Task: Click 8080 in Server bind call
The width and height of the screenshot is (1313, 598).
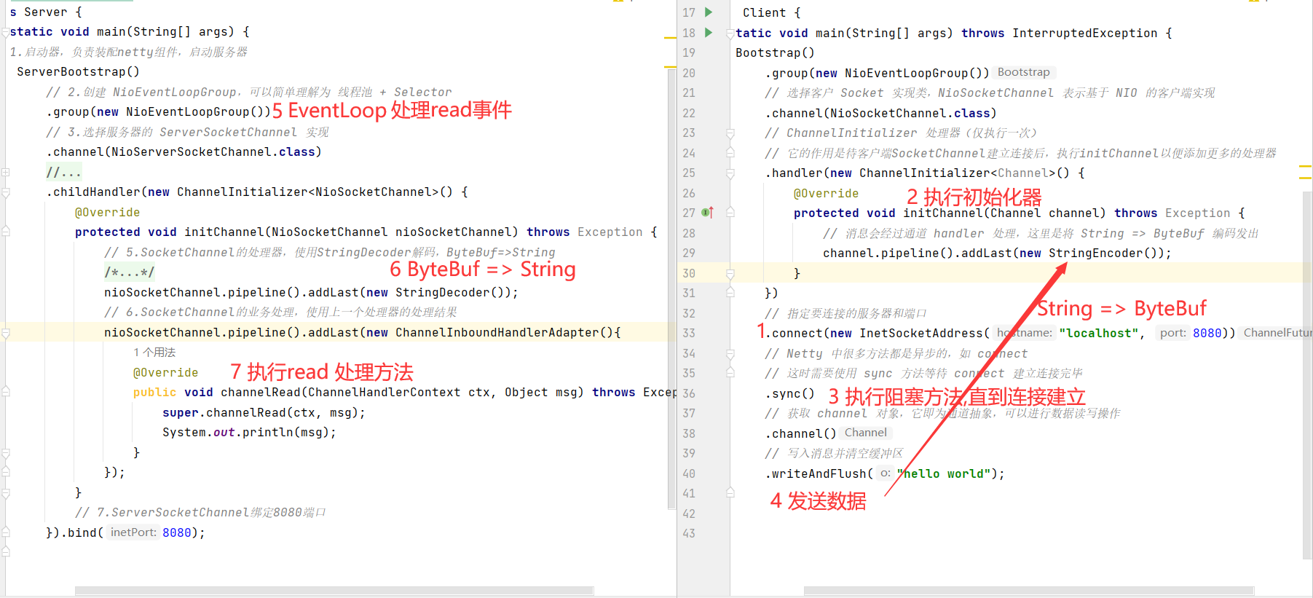Action: pyautogui.click(x=176, y=532)
